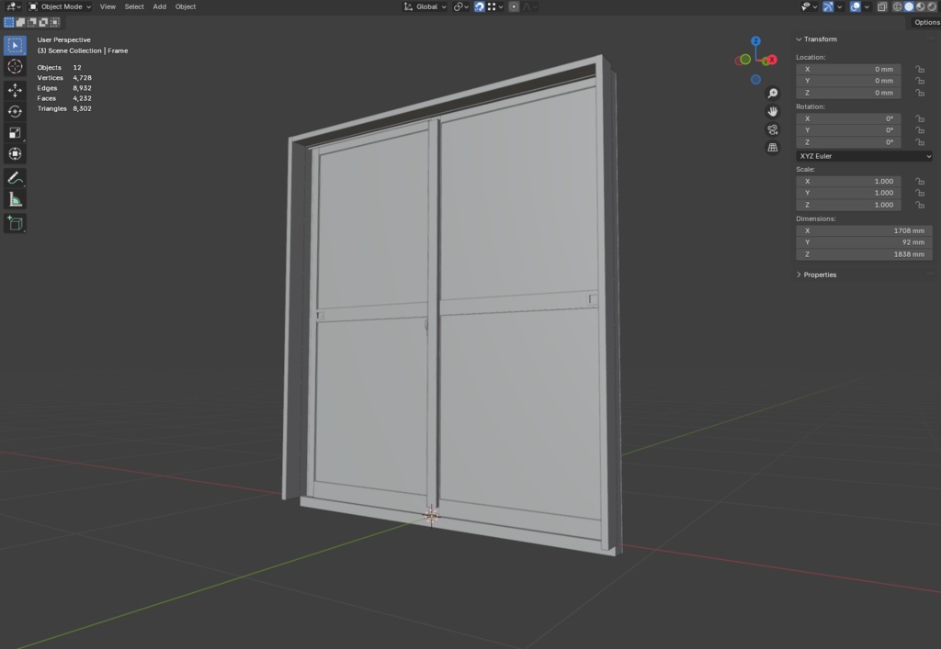Open the gizmo options dropdown arrow
The width and height of the screenshot is (941, 649).
point(840,6)
